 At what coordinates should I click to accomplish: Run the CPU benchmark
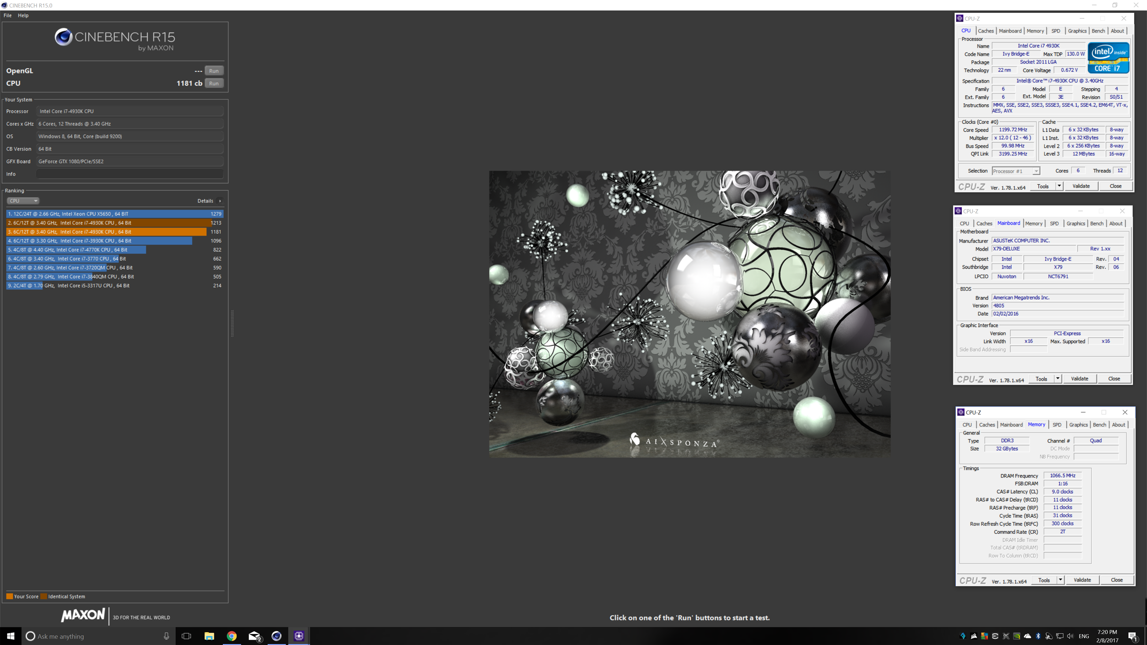pyautogui.click(x=214, y=83)
